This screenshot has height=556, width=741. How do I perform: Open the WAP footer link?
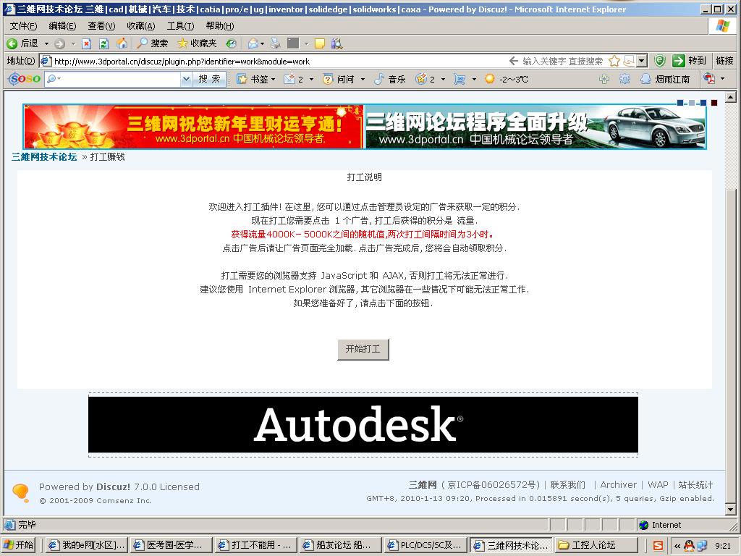click(x=658, y=484)
